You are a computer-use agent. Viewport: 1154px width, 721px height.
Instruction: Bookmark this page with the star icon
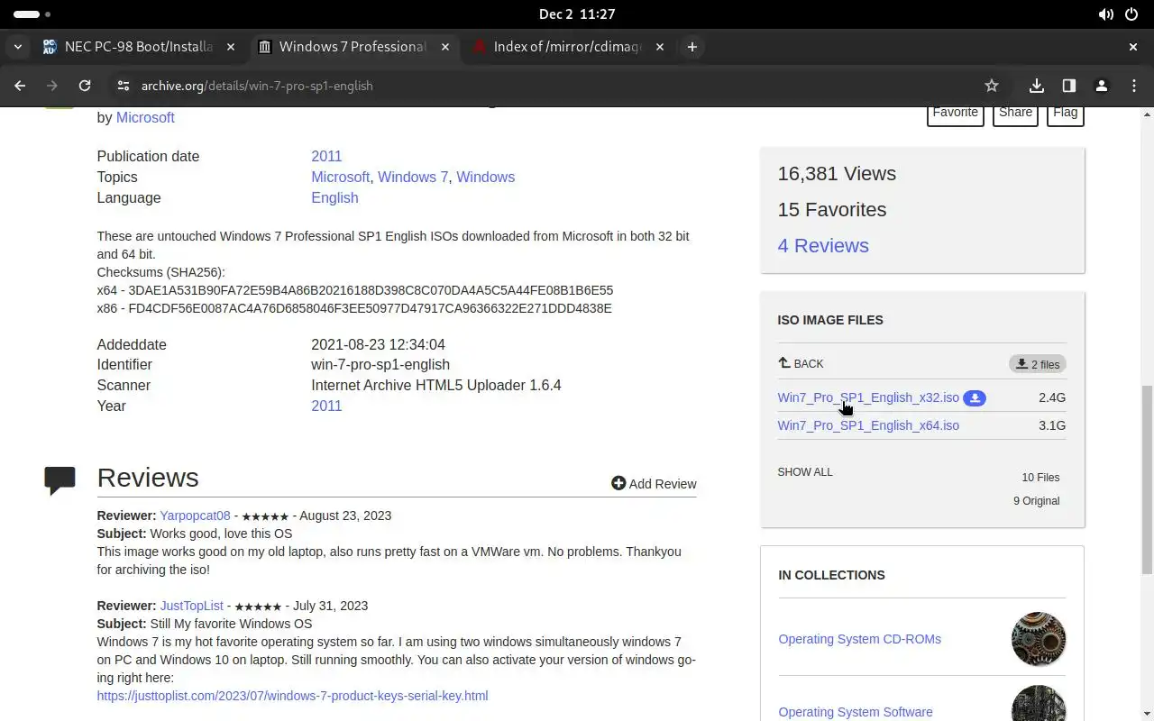click(x=992, y=86)
